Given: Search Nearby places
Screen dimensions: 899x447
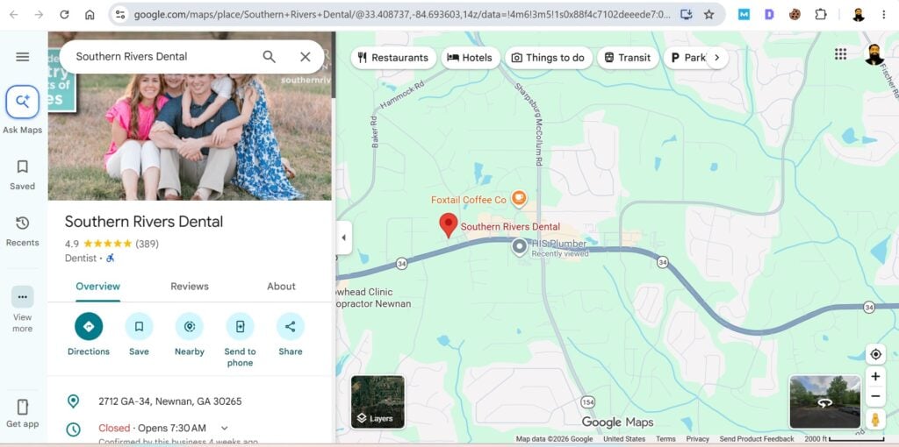Looking at the screenshot, I should pos(190,334).
